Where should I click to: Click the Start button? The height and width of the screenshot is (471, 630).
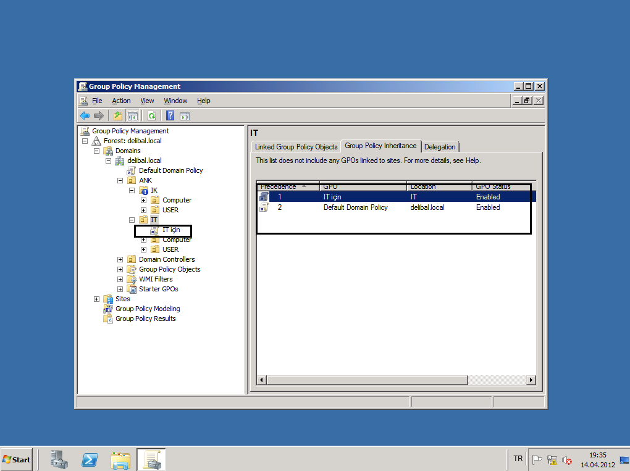(17, 459)
